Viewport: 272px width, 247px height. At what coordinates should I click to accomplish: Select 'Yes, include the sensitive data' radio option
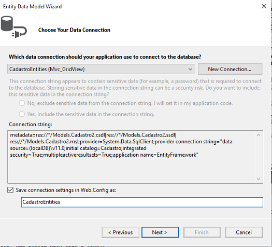tap(22, 114)
